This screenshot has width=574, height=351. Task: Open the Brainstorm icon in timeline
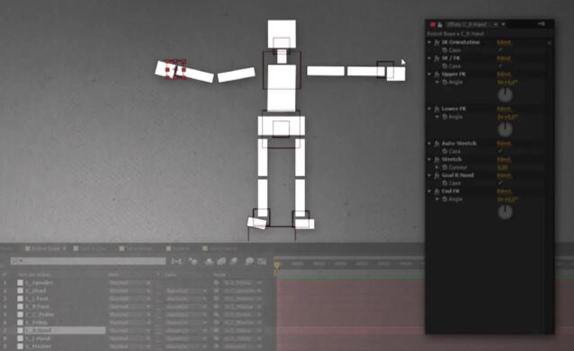coord(249,261)
